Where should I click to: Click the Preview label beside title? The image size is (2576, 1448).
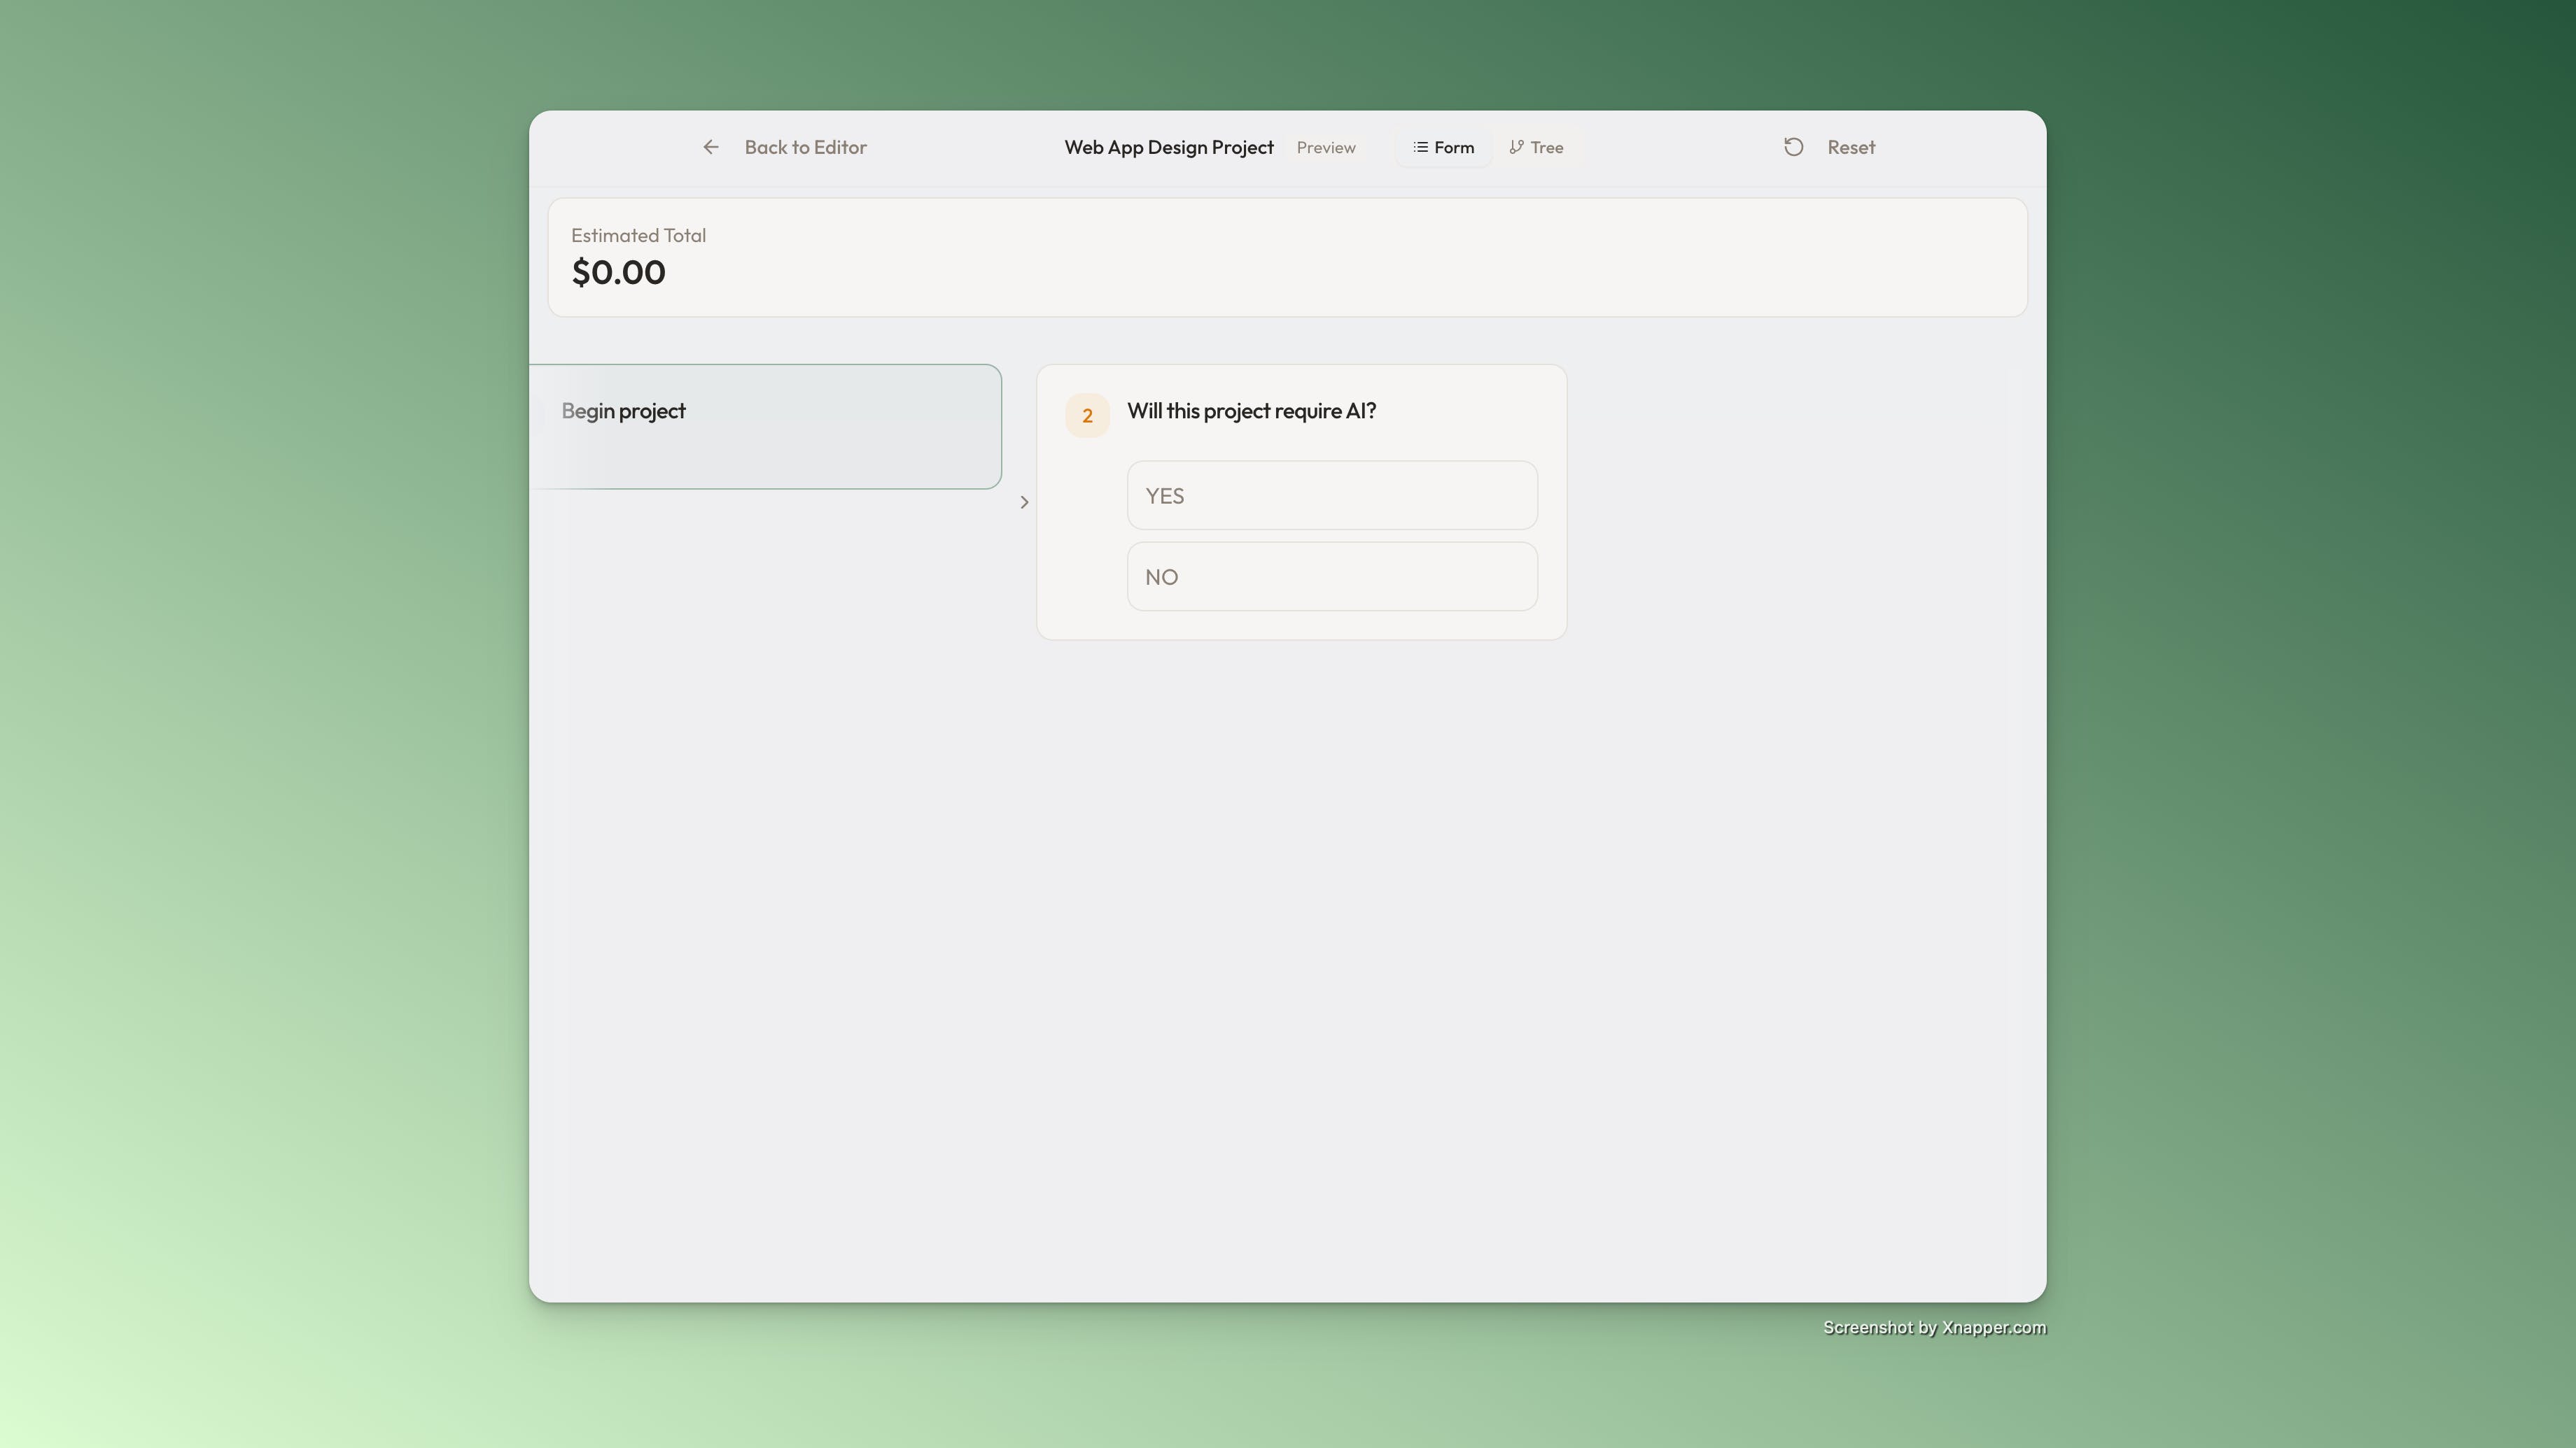click(x=1325, y=147)
